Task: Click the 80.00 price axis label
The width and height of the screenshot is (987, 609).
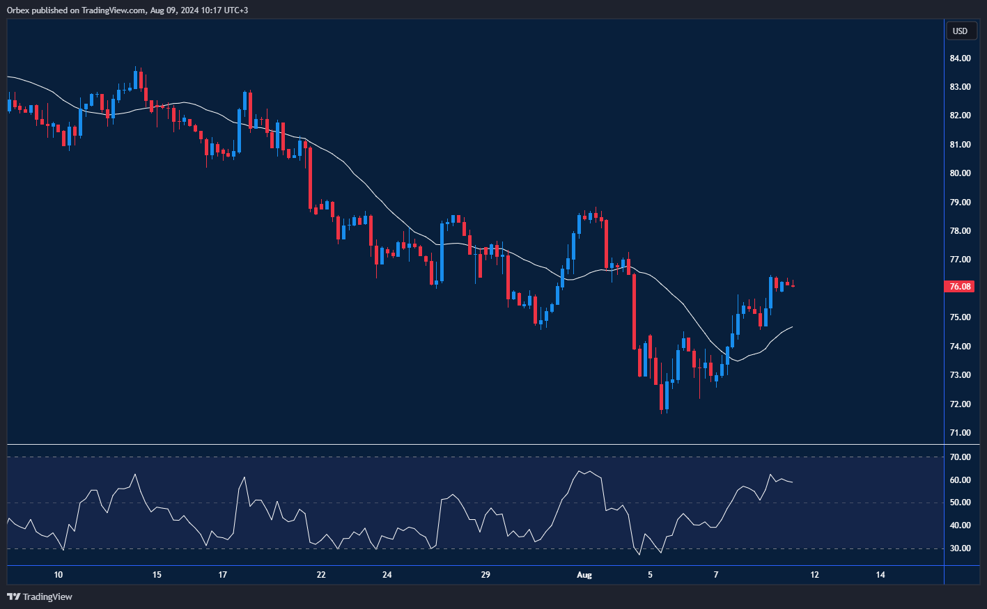Action: coord(960,173)
